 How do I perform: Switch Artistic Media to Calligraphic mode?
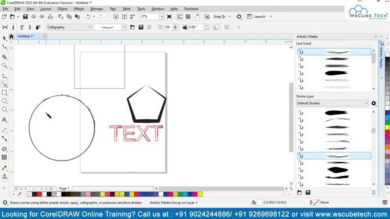click(30, 27)
